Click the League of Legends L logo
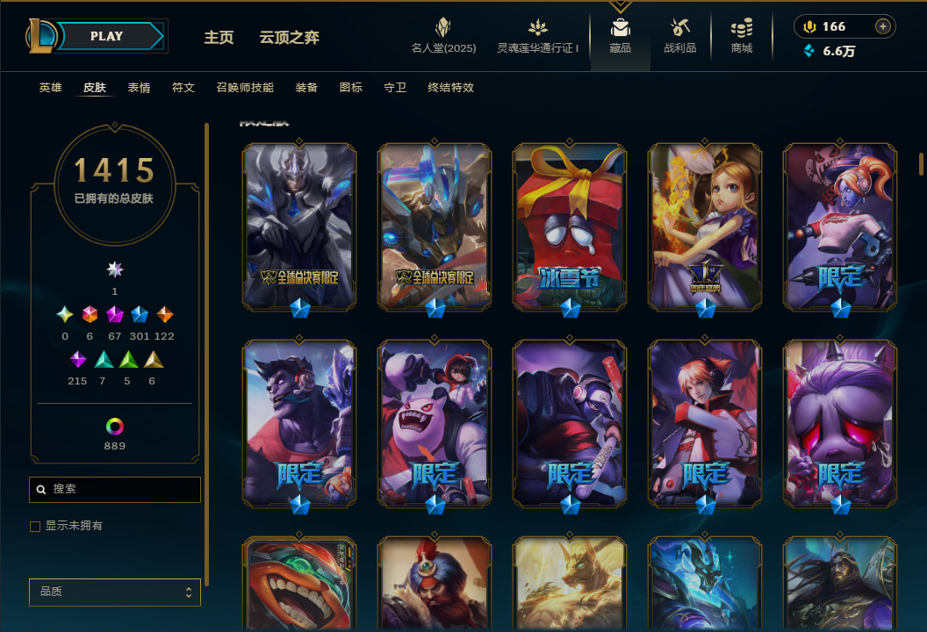 (40, 36)
